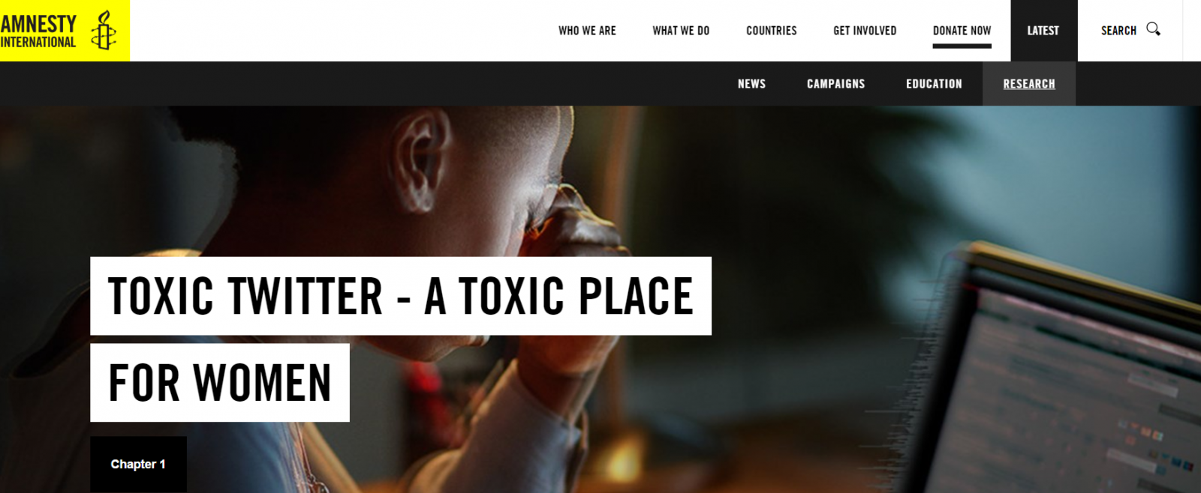Click the Amnesty candle logo icon
Screen dimensions: 1201x493
click(104, 31)
